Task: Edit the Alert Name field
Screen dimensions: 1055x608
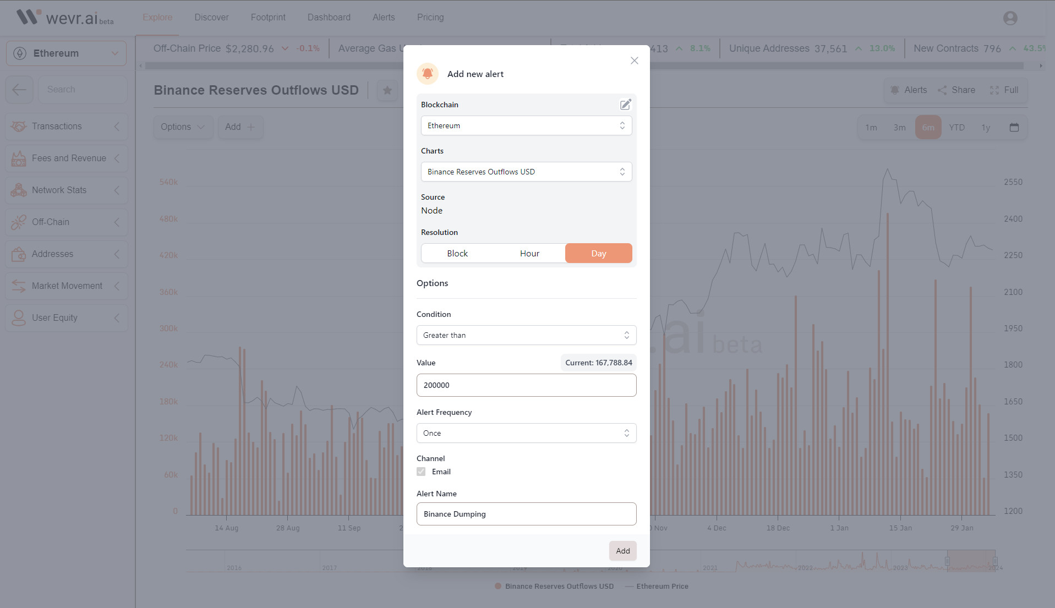Action: click(526, 514)
